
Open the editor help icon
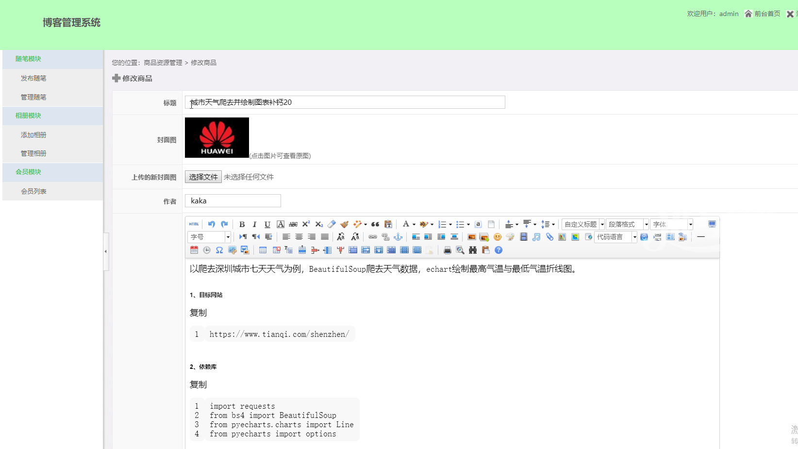point(499,250)
